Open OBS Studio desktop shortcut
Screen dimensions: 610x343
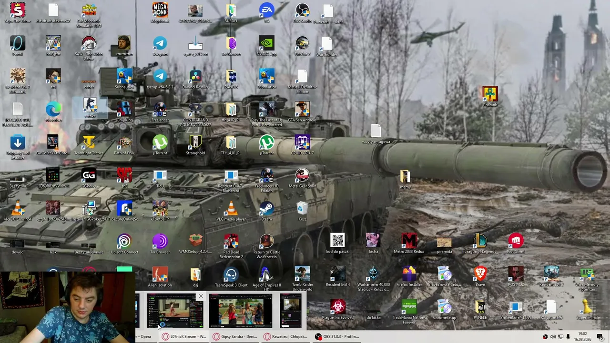tap(302, 13)
